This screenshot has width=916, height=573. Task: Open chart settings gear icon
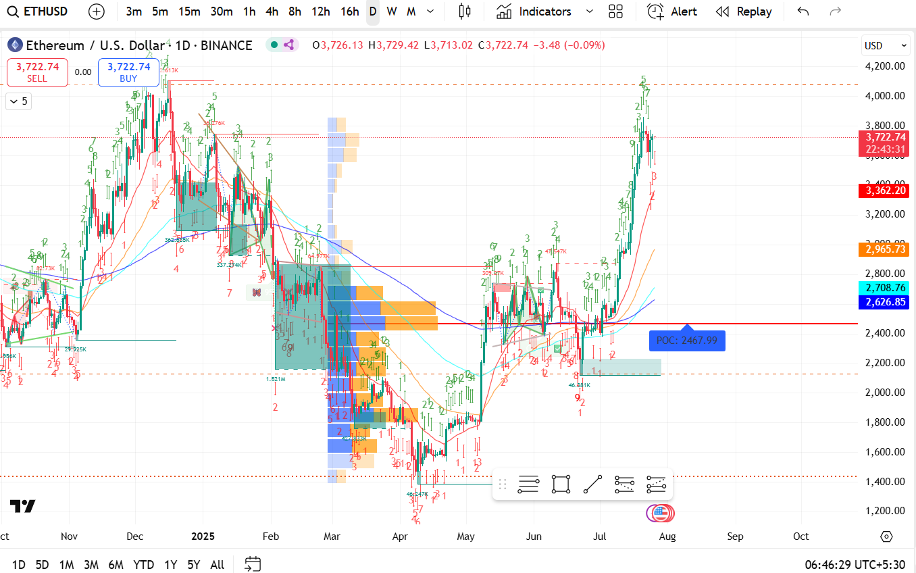point(887,537)
